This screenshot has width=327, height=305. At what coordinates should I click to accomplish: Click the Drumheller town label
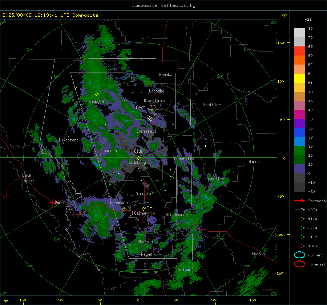coord(213,179)
